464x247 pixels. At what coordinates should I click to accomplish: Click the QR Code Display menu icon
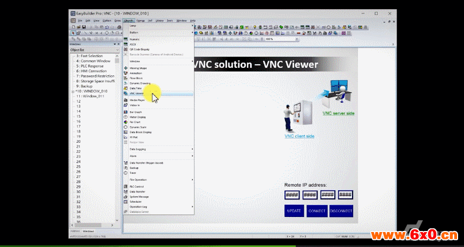pyautogui.click(x=126, y=49)
